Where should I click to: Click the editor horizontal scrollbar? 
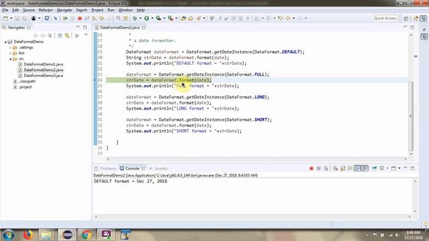pyautogui.click(x=257, y=159)
